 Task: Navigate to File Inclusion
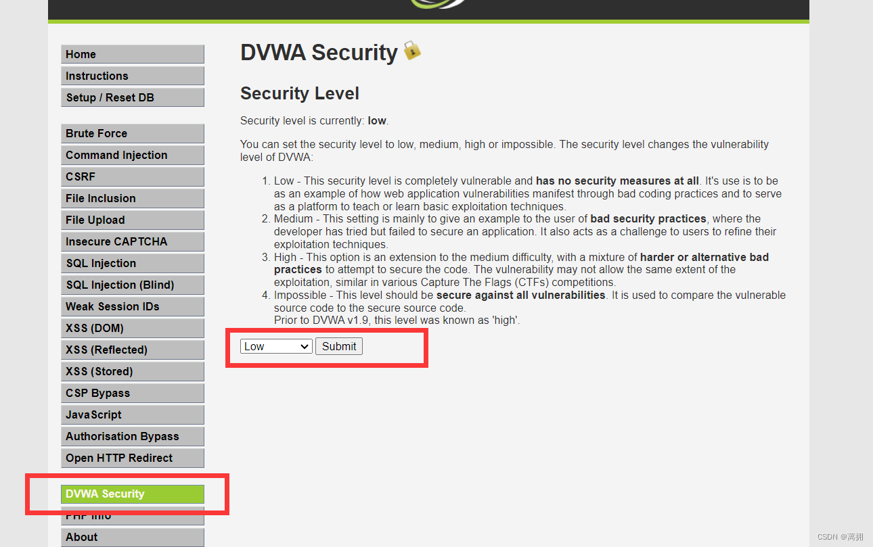pos(133,198)
